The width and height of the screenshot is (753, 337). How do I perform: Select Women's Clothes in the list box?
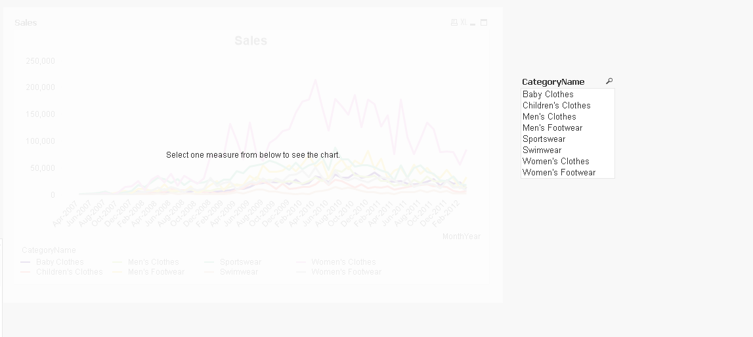556,161
